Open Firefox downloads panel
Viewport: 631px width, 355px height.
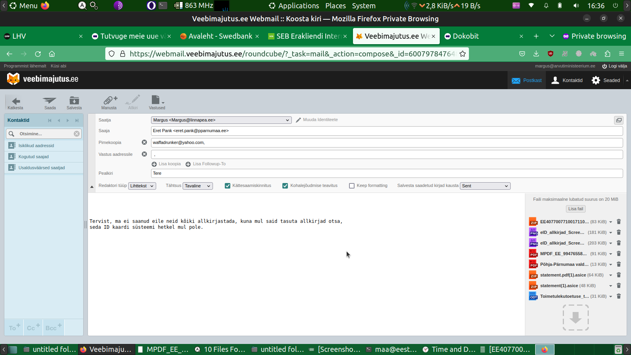pos(536,54)
